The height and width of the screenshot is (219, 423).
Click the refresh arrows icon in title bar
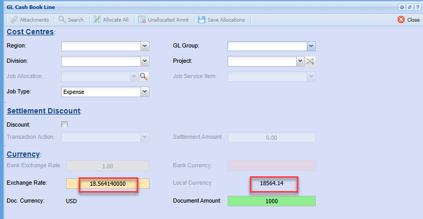pyautogui.click(x=410, y=7)
